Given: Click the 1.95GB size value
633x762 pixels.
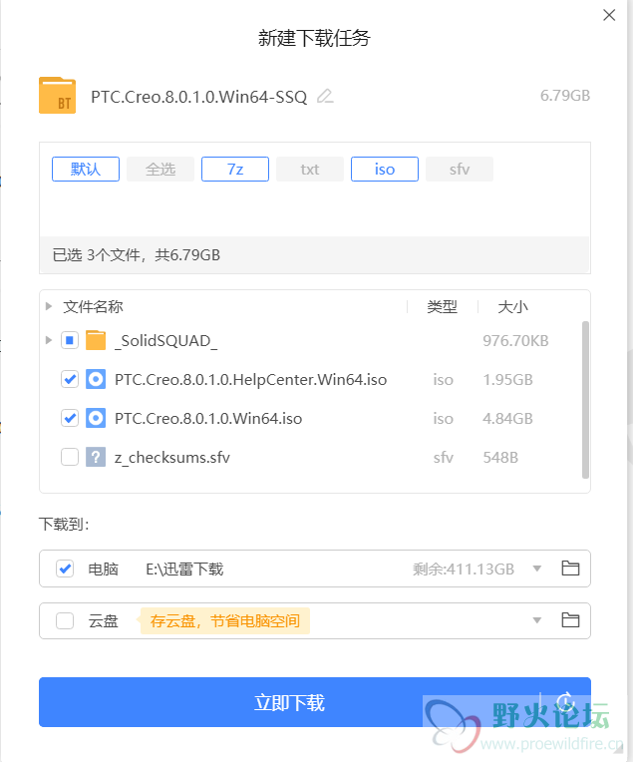Looking at the screenshot, I should point(507,380).
